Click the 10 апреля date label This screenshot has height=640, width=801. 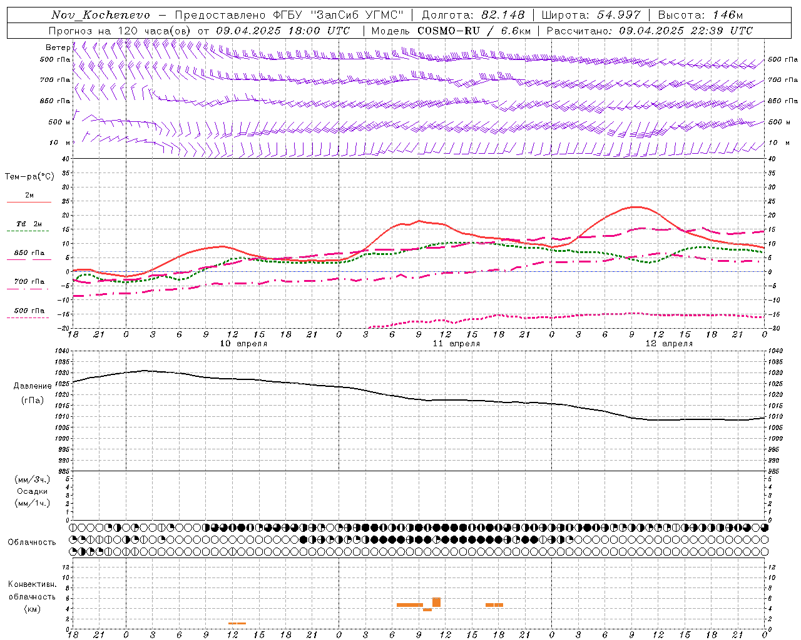[243, 344]
